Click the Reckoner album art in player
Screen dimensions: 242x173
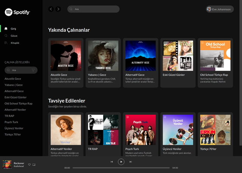tap(7, 165)
